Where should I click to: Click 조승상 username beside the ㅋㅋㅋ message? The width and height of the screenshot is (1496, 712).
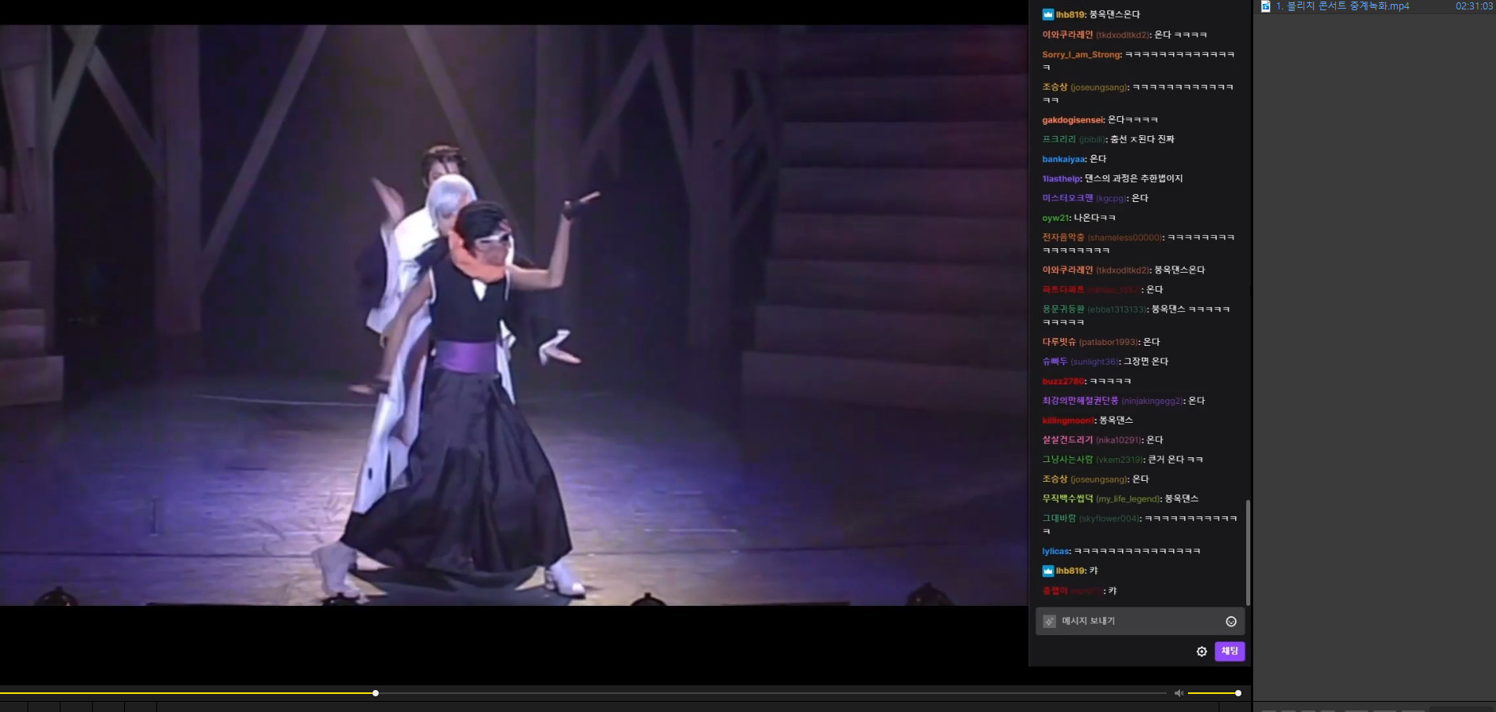pos(1055,87)
